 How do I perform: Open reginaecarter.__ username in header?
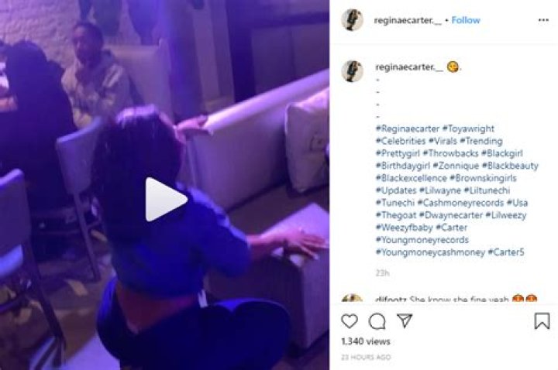[x=408, y=21]
